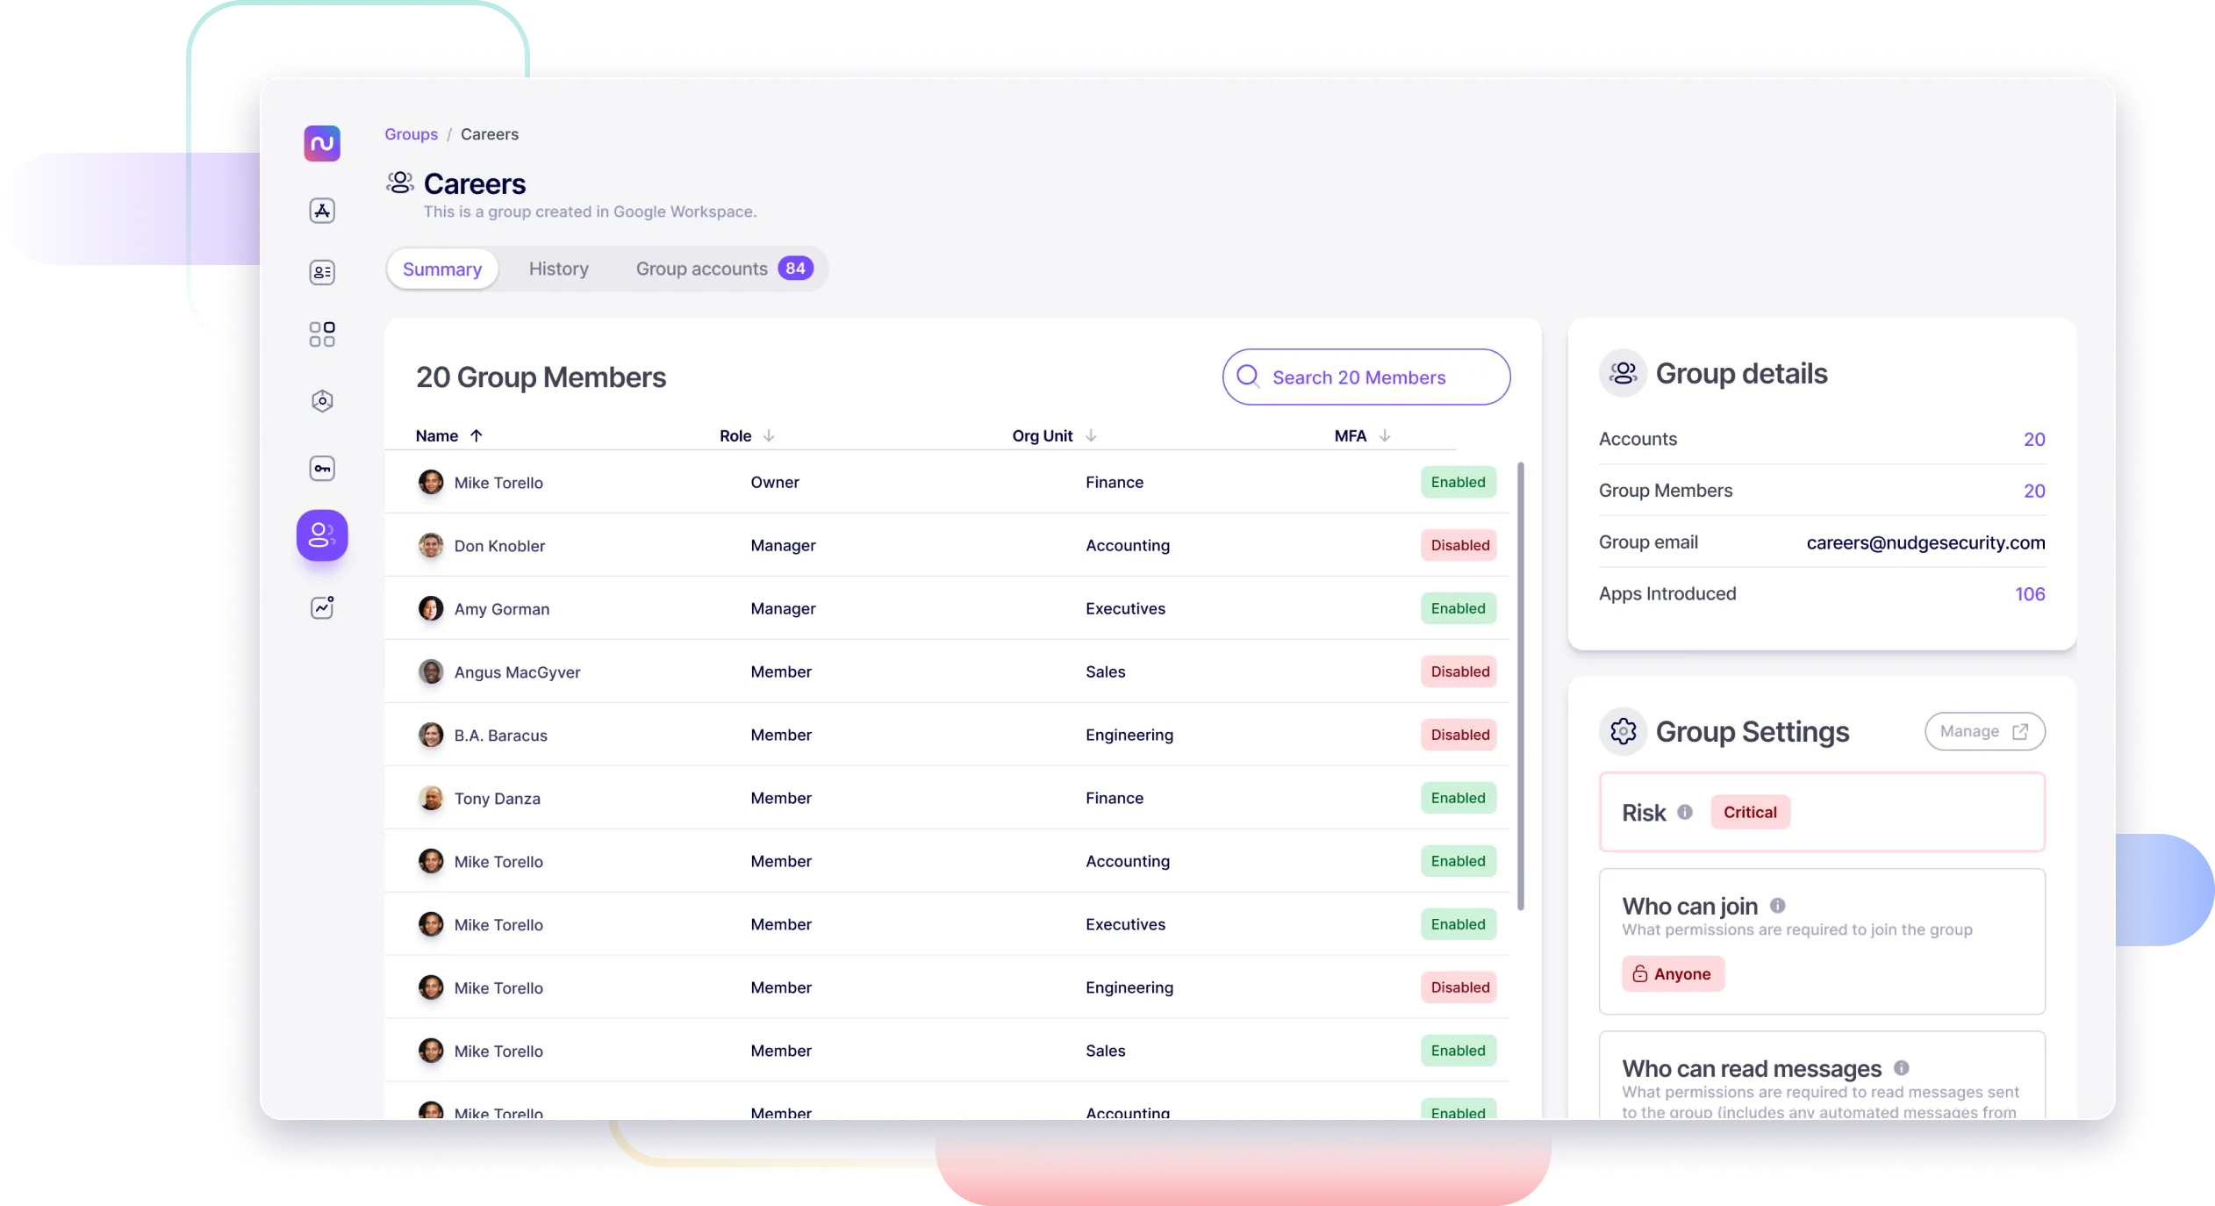2215x1206 pixels.
Task: Select the Insights chart icon in sidebar
Action: (x=322, y=607)
